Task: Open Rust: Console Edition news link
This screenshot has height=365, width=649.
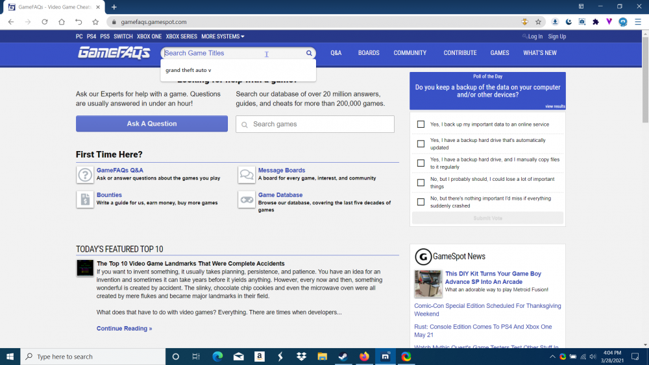Action: pos(483,331)
